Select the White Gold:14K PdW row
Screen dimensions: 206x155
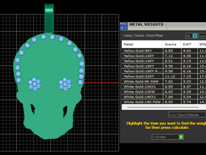pos(164,102)
